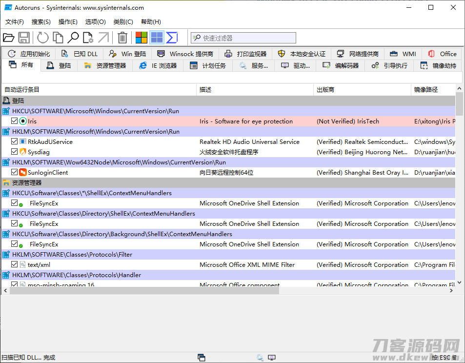Image resolution: width=465 pixels, height=363 pixels.
Task: Click the vertical scrollbar down arrow
Action: [x=459, y=282]
